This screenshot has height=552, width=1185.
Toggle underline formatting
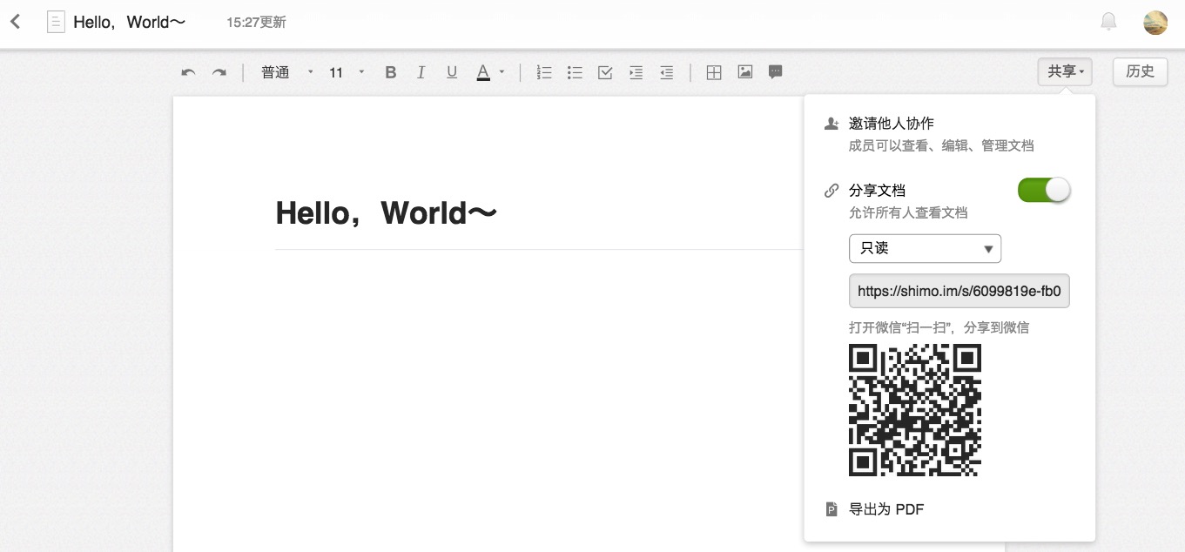452,73
